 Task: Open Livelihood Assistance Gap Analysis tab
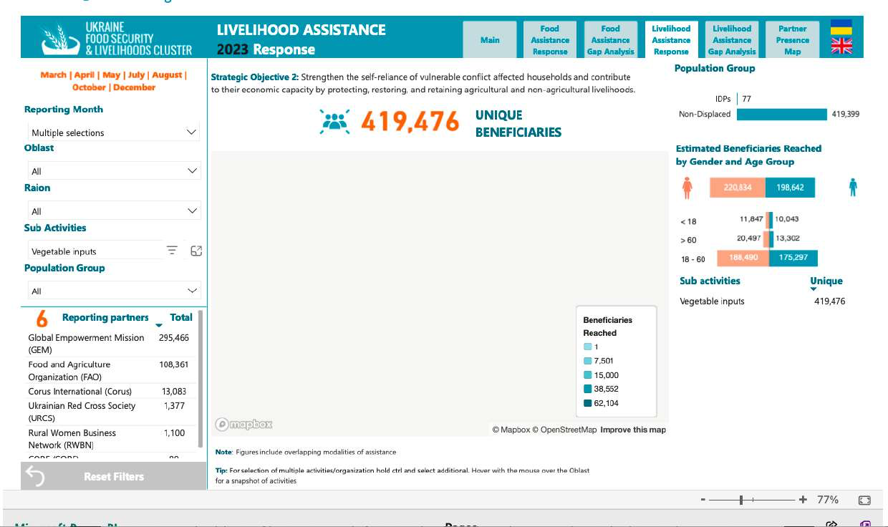(x=732, y=39)
